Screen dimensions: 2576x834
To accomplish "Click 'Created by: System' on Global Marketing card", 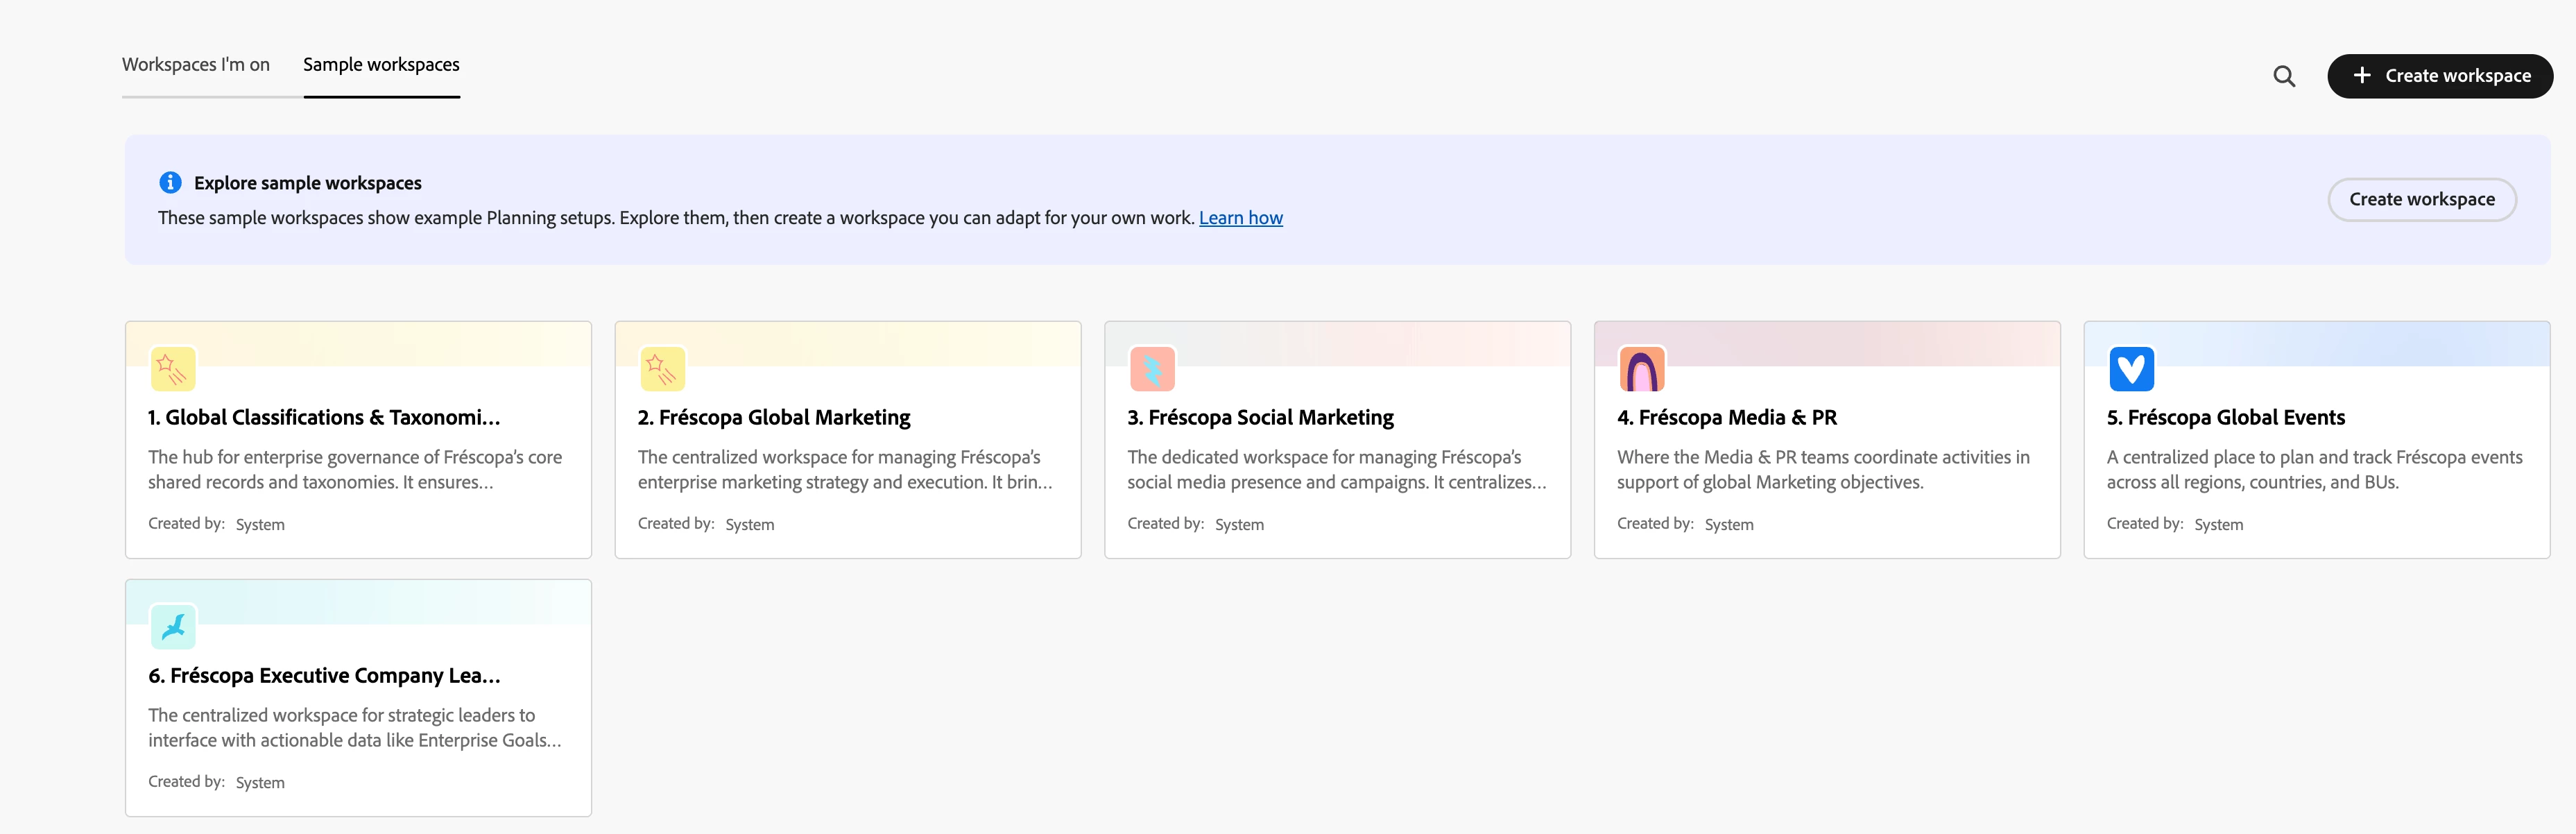I will pyautogui.click(x=706, y=524).
